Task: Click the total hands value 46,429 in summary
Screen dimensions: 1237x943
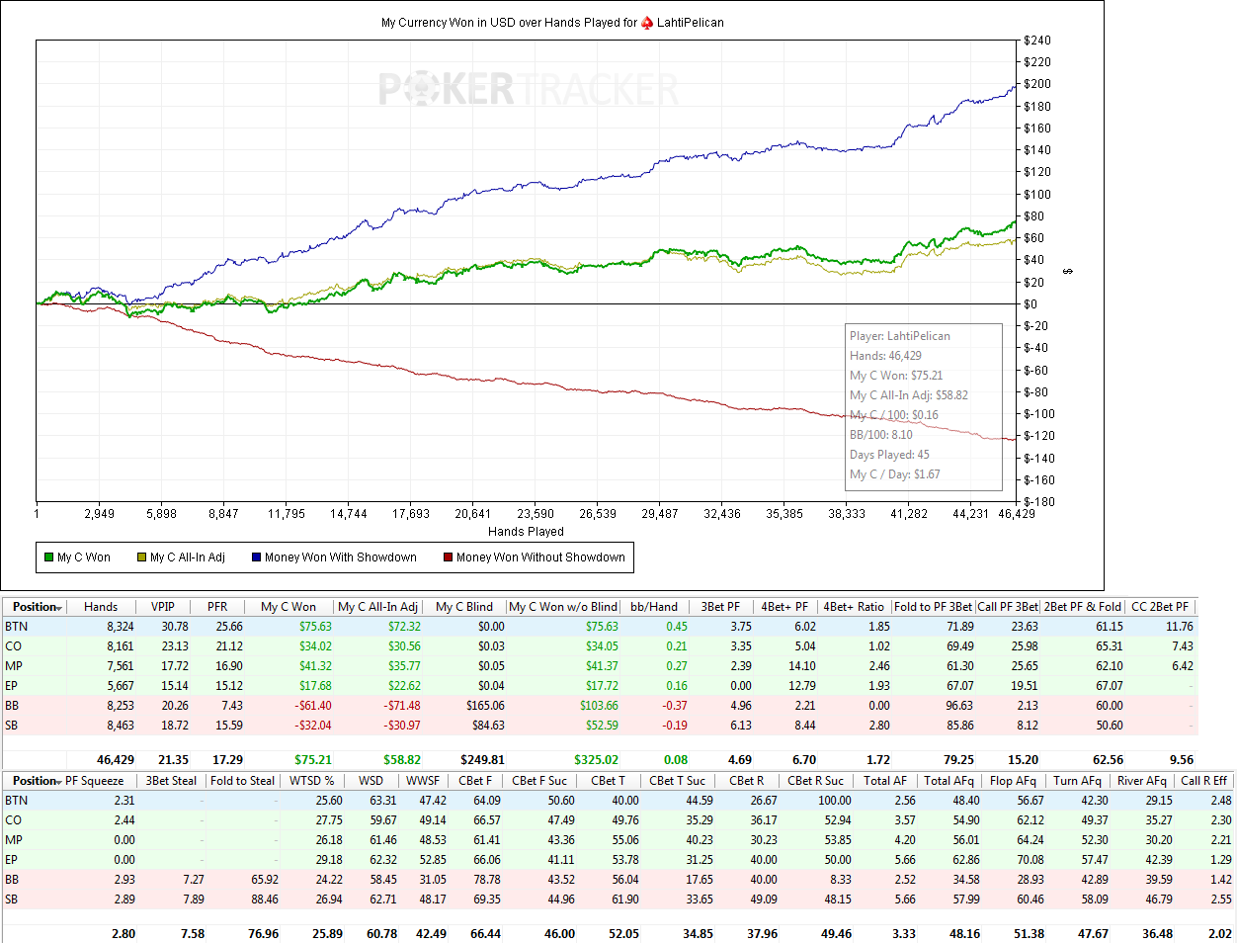Action: 116,760
